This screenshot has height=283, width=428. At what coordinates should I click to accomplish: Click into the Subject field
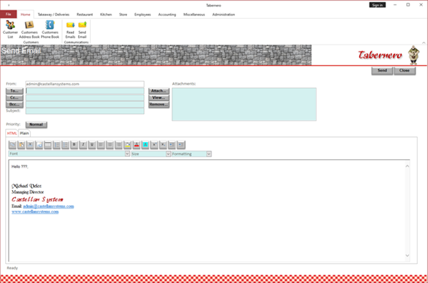point(85,111)
